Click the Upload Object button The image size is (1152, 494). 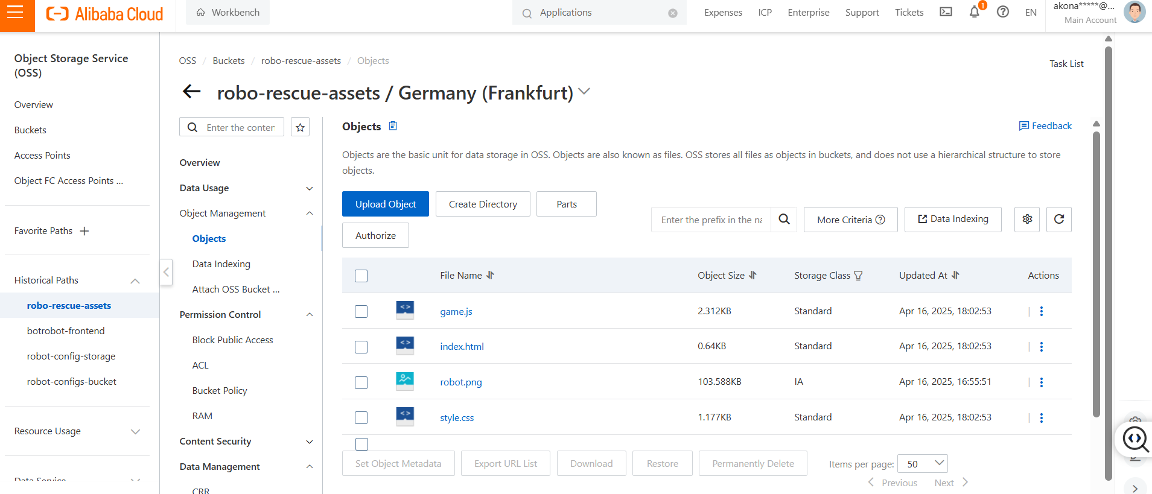386,204
